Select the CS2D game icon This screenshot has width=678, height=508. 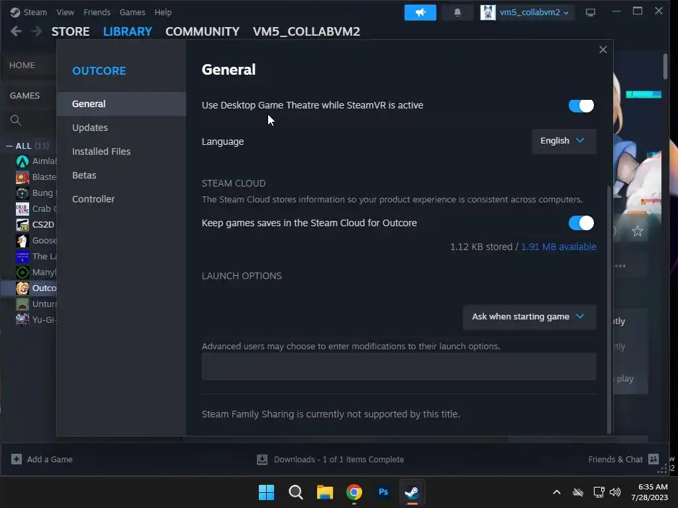tap(22, 225)
